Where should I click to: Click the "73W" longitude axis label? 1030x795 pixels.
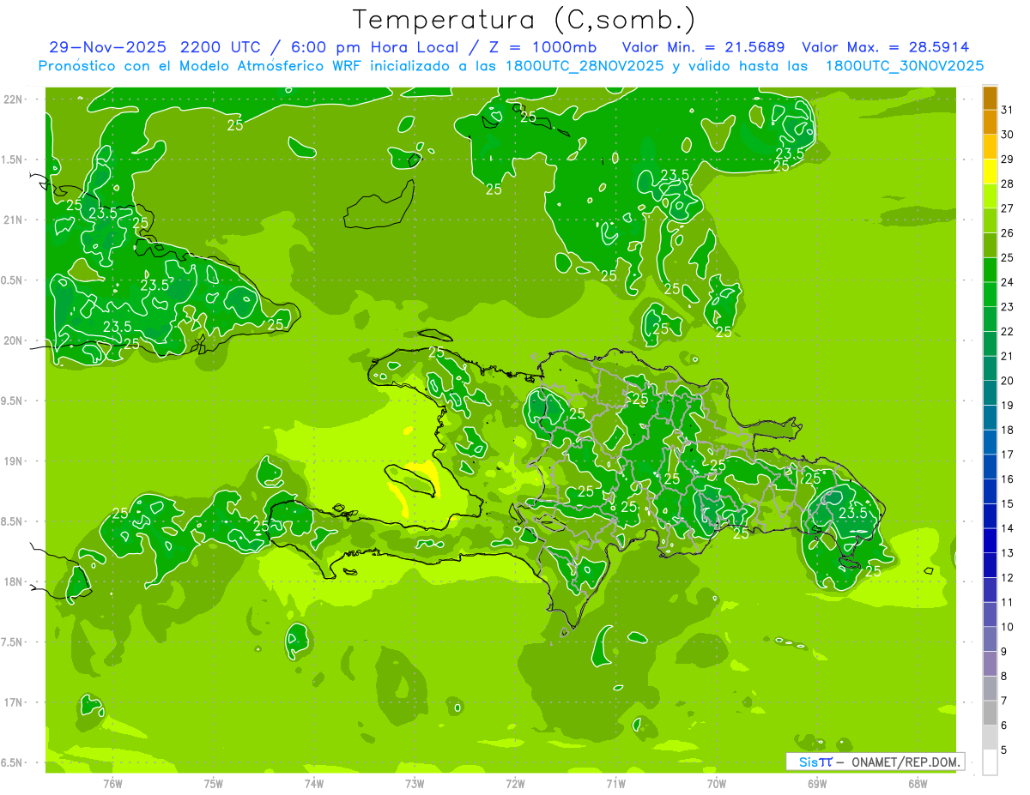[415, 783]
